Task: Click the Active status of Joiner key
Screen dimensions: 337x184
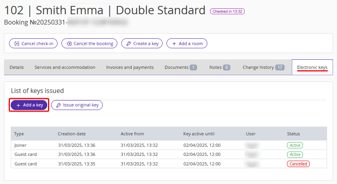Action: (x=295, y=145)
